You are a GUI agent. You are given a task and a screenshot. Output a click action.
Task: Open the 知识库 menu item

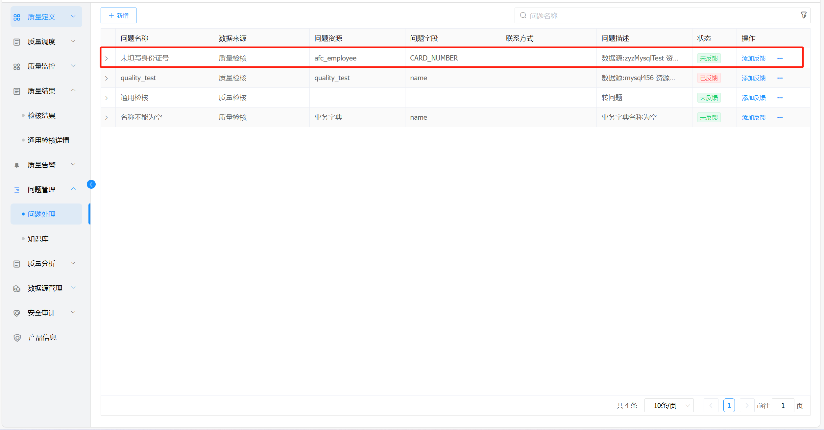point(38,239)
